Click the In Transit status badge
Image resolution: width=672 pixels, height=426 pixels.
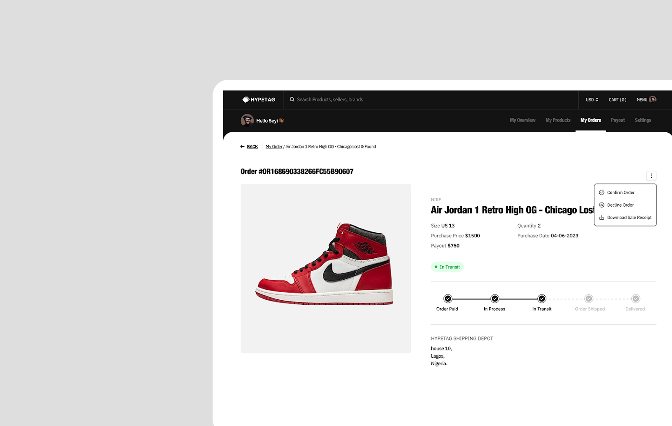[447, 267]
